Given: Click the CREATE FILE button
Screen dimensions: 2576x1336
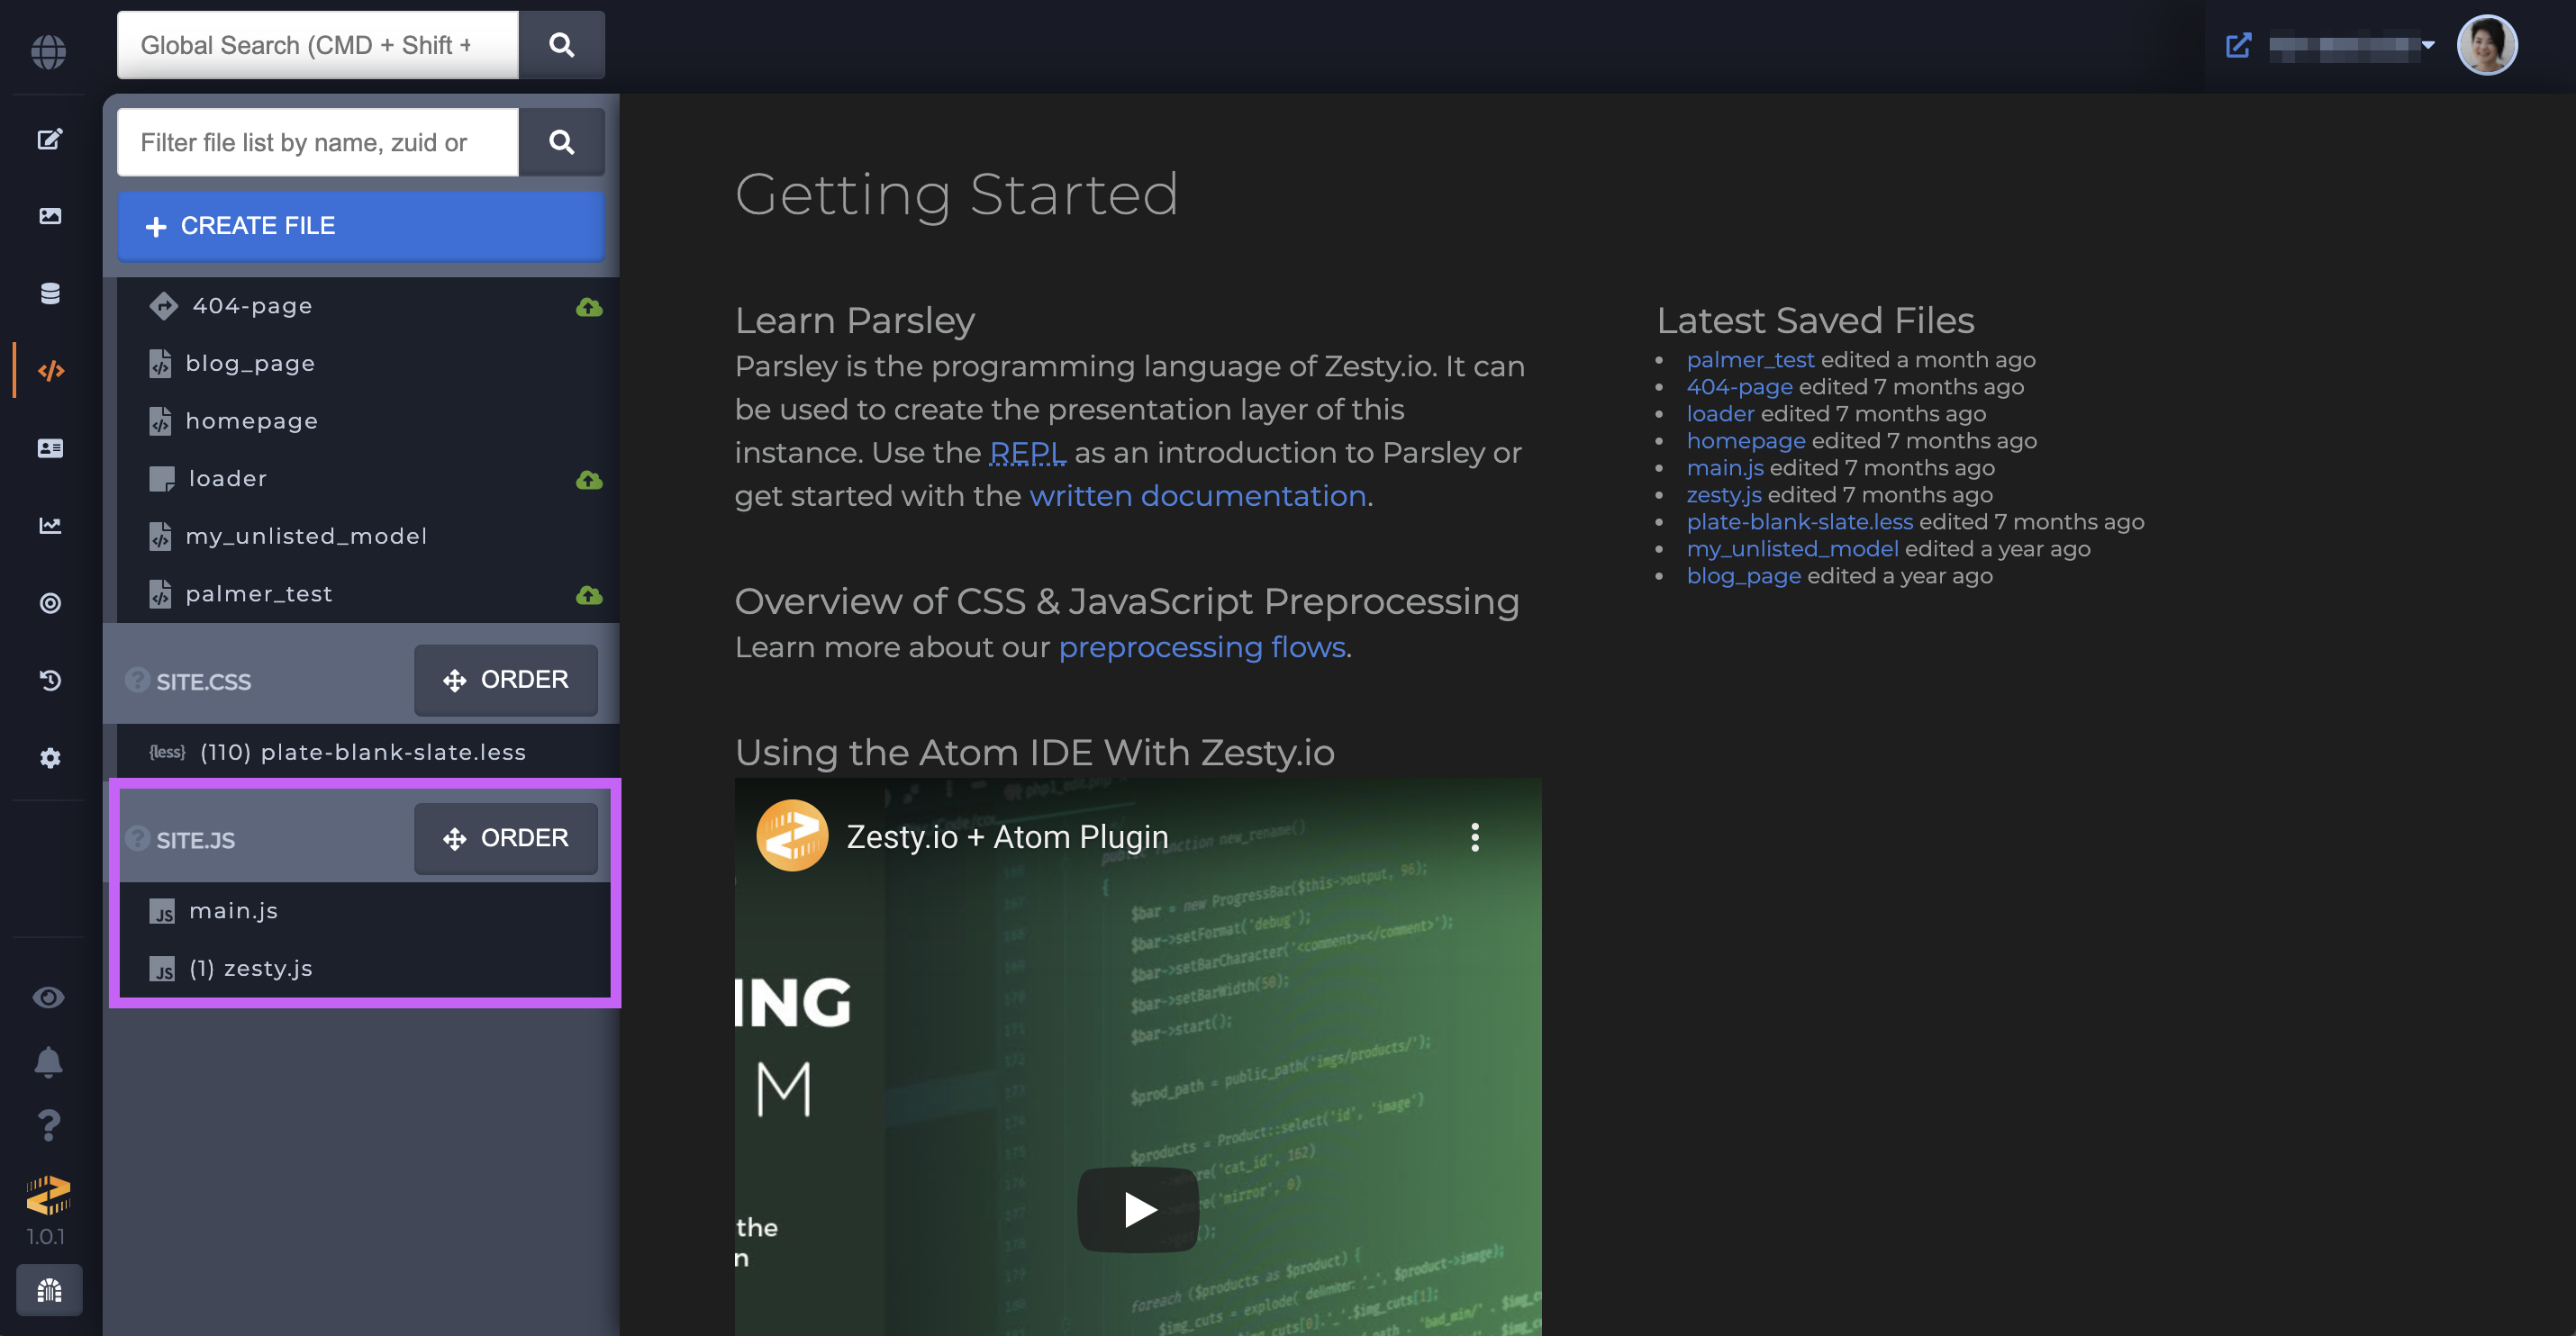Looking at the screenshot, I should (361, 226).
